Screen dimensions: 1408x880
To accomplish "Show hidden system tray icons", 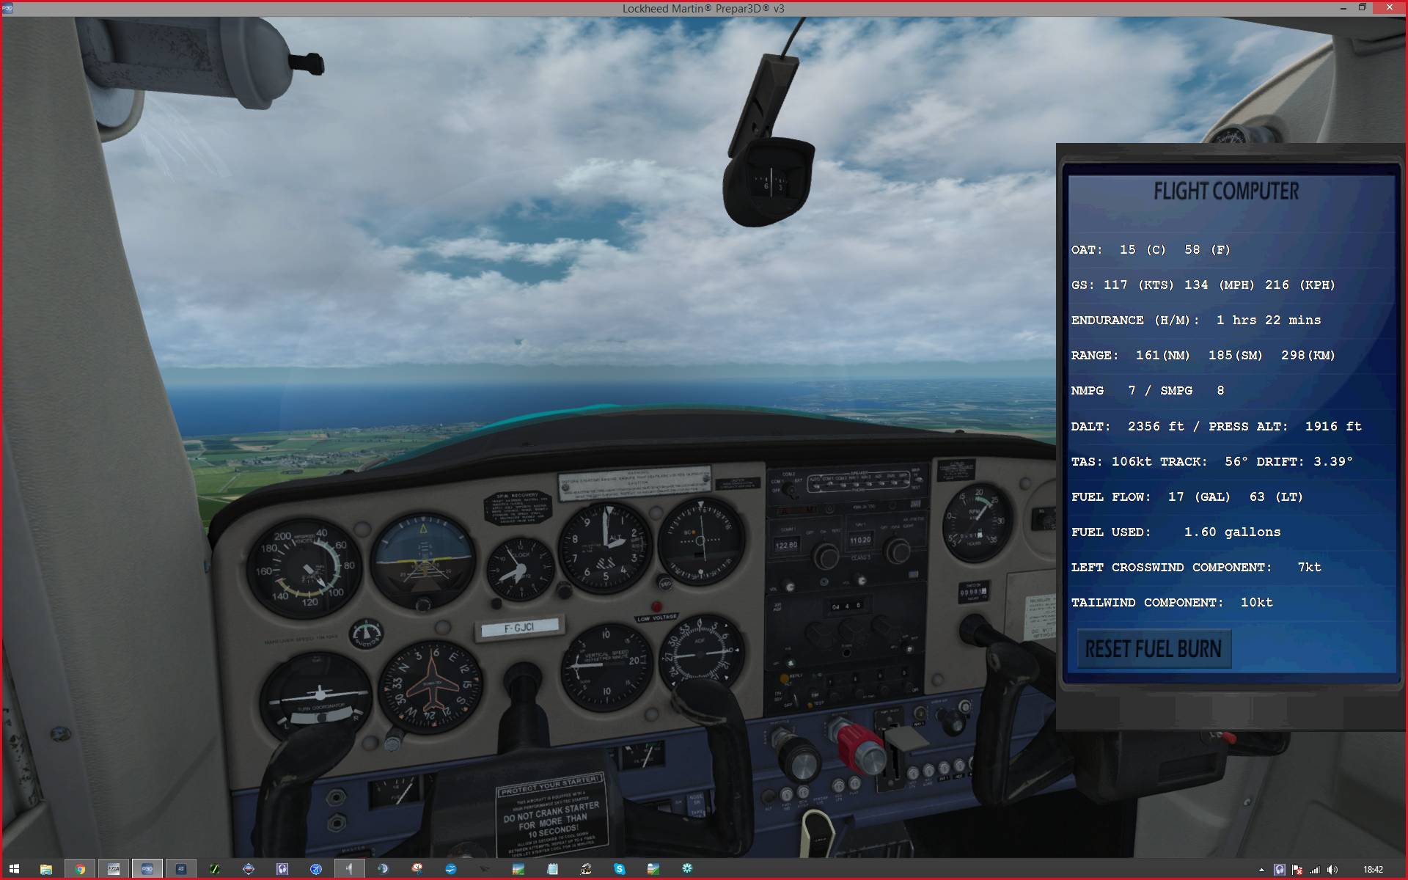I will click(1261, 870).
